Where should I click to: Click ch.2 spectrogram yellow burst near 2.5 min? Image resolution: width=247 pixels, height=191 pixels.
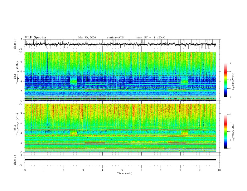tap(74, 133)
